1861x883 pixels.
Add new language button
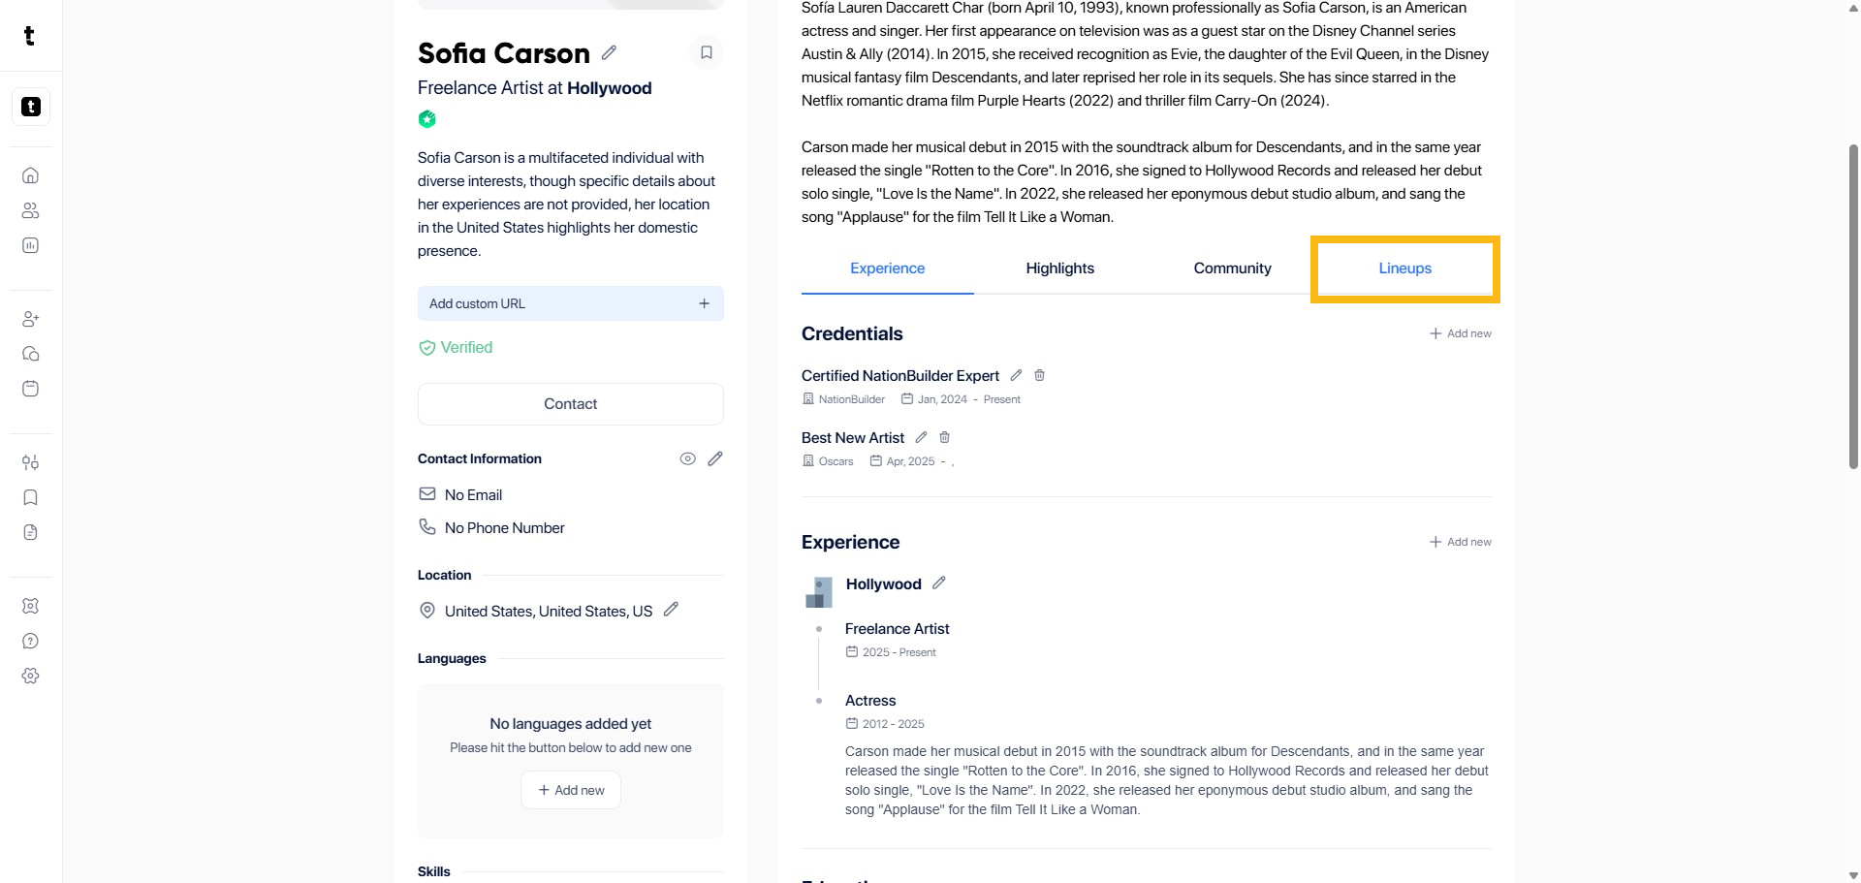tap(571, 790)
